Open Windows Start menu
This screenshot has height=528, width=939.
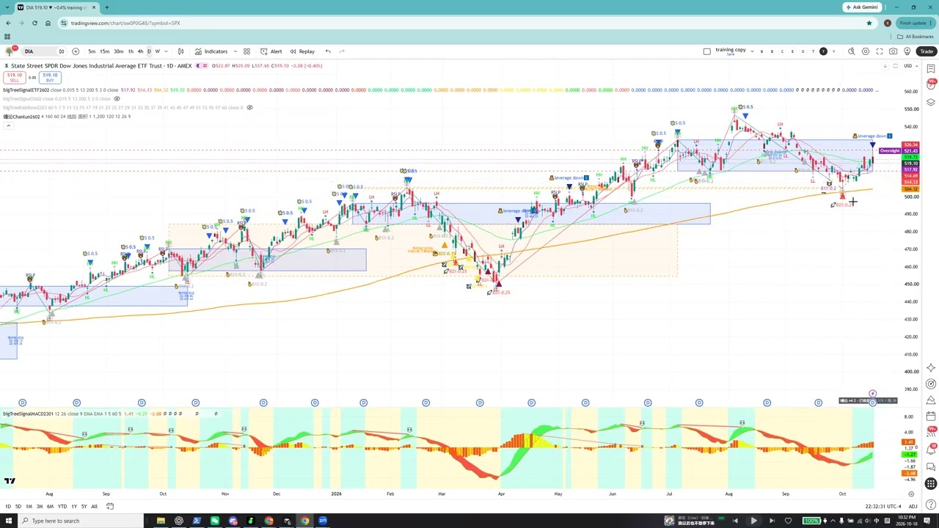[8, 521]
